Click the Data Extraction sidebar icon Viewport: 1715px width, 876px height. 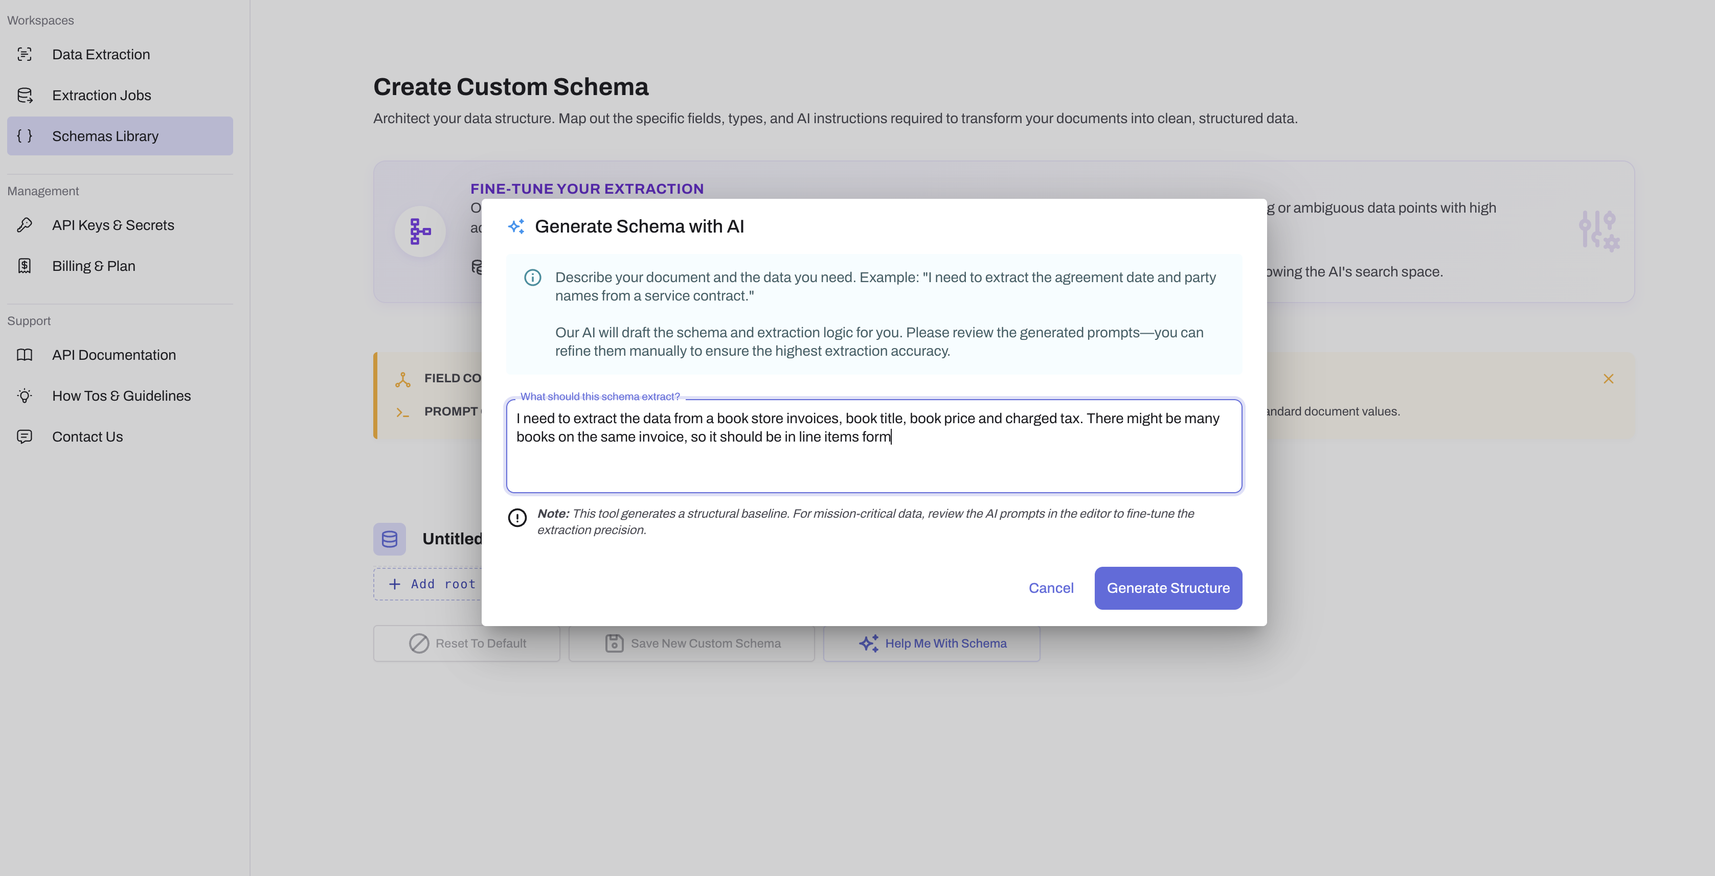25,55
